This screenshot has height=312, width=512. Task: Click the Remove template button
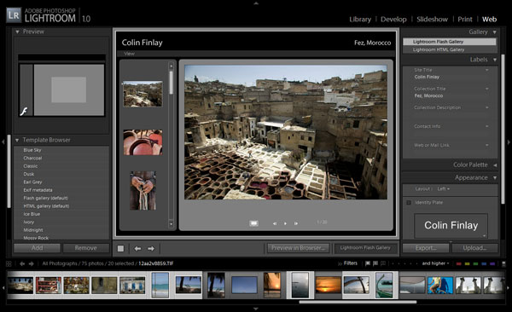pos(85,248)
